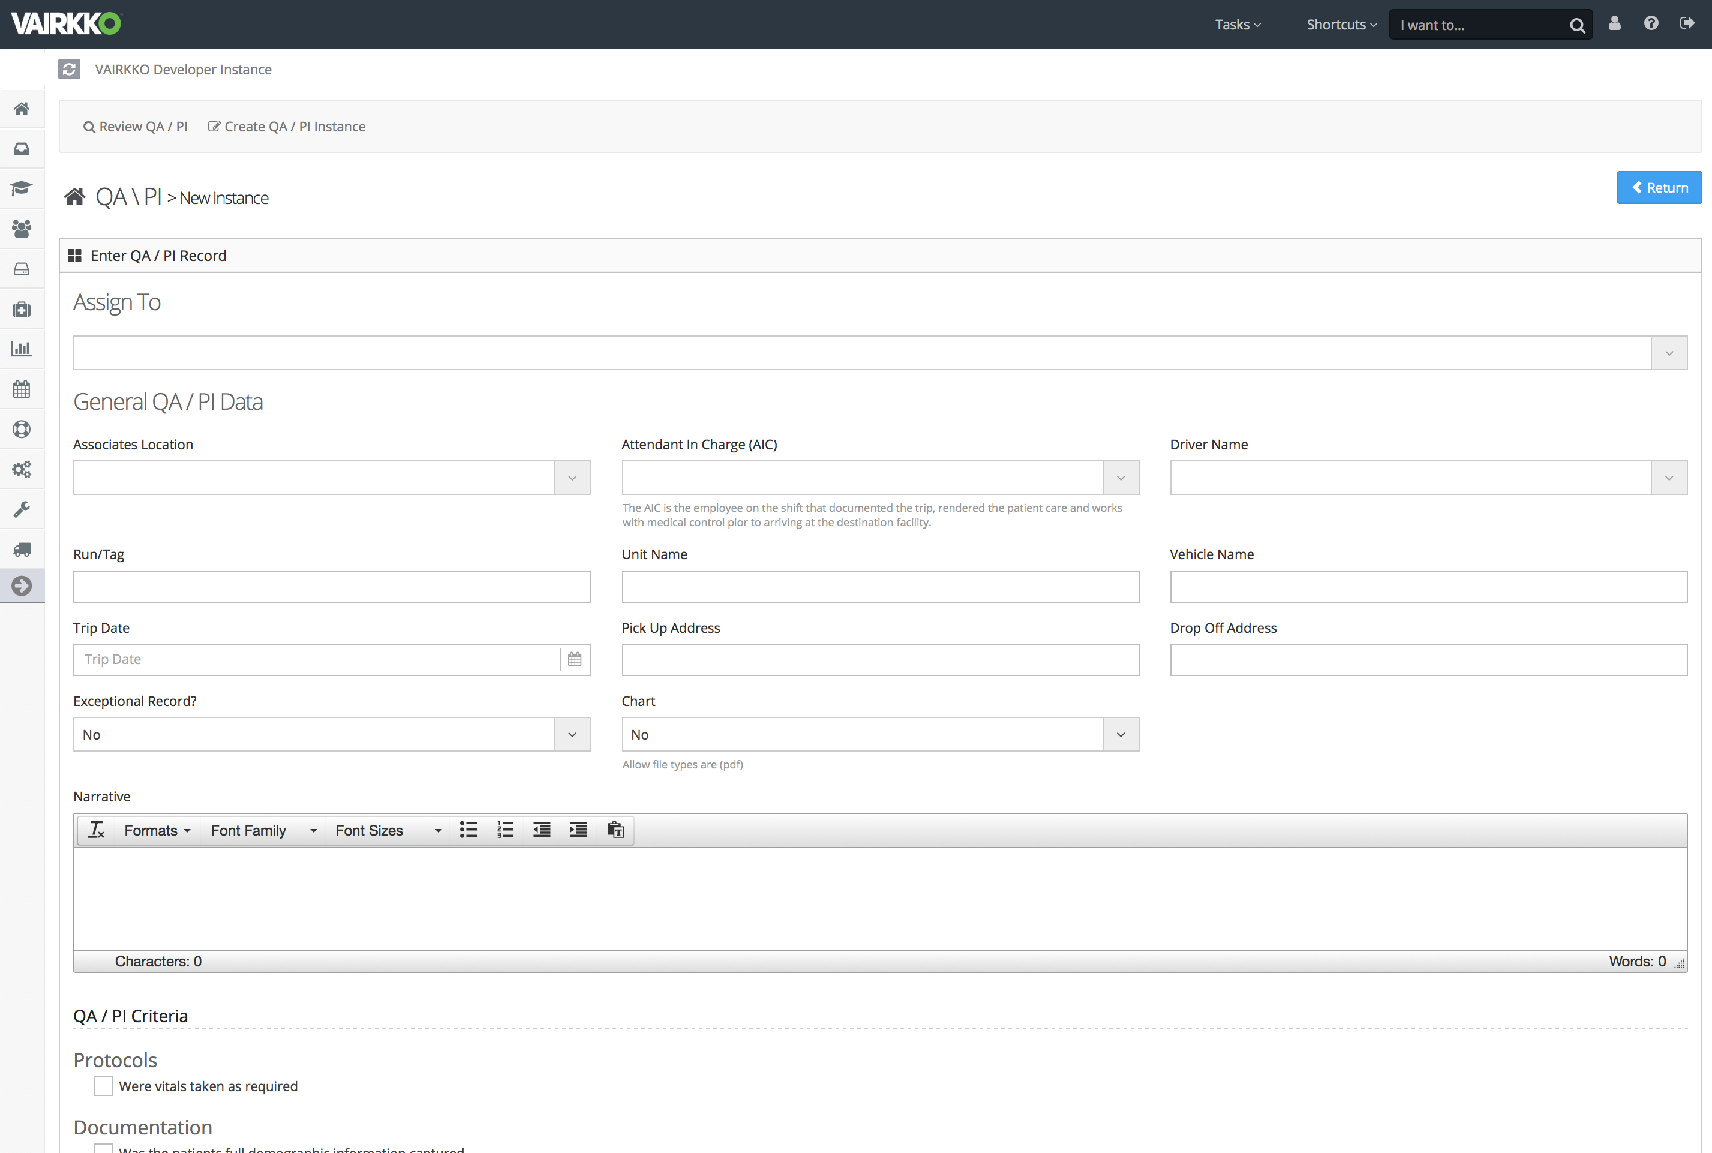The width and height of the screenshot is (1712, 1153).
Task: Click the bar chart reports icon
Action: coord(22,348)
